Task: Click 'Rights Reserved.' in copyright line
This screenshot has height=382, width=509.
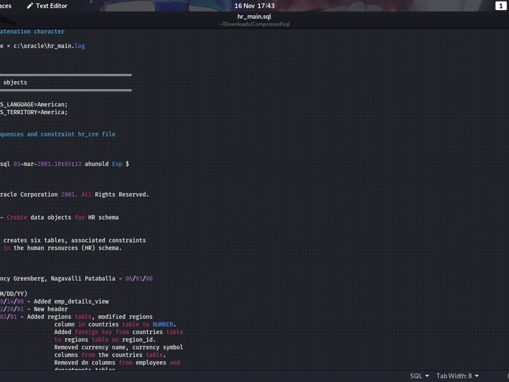Action: (122, 195)
